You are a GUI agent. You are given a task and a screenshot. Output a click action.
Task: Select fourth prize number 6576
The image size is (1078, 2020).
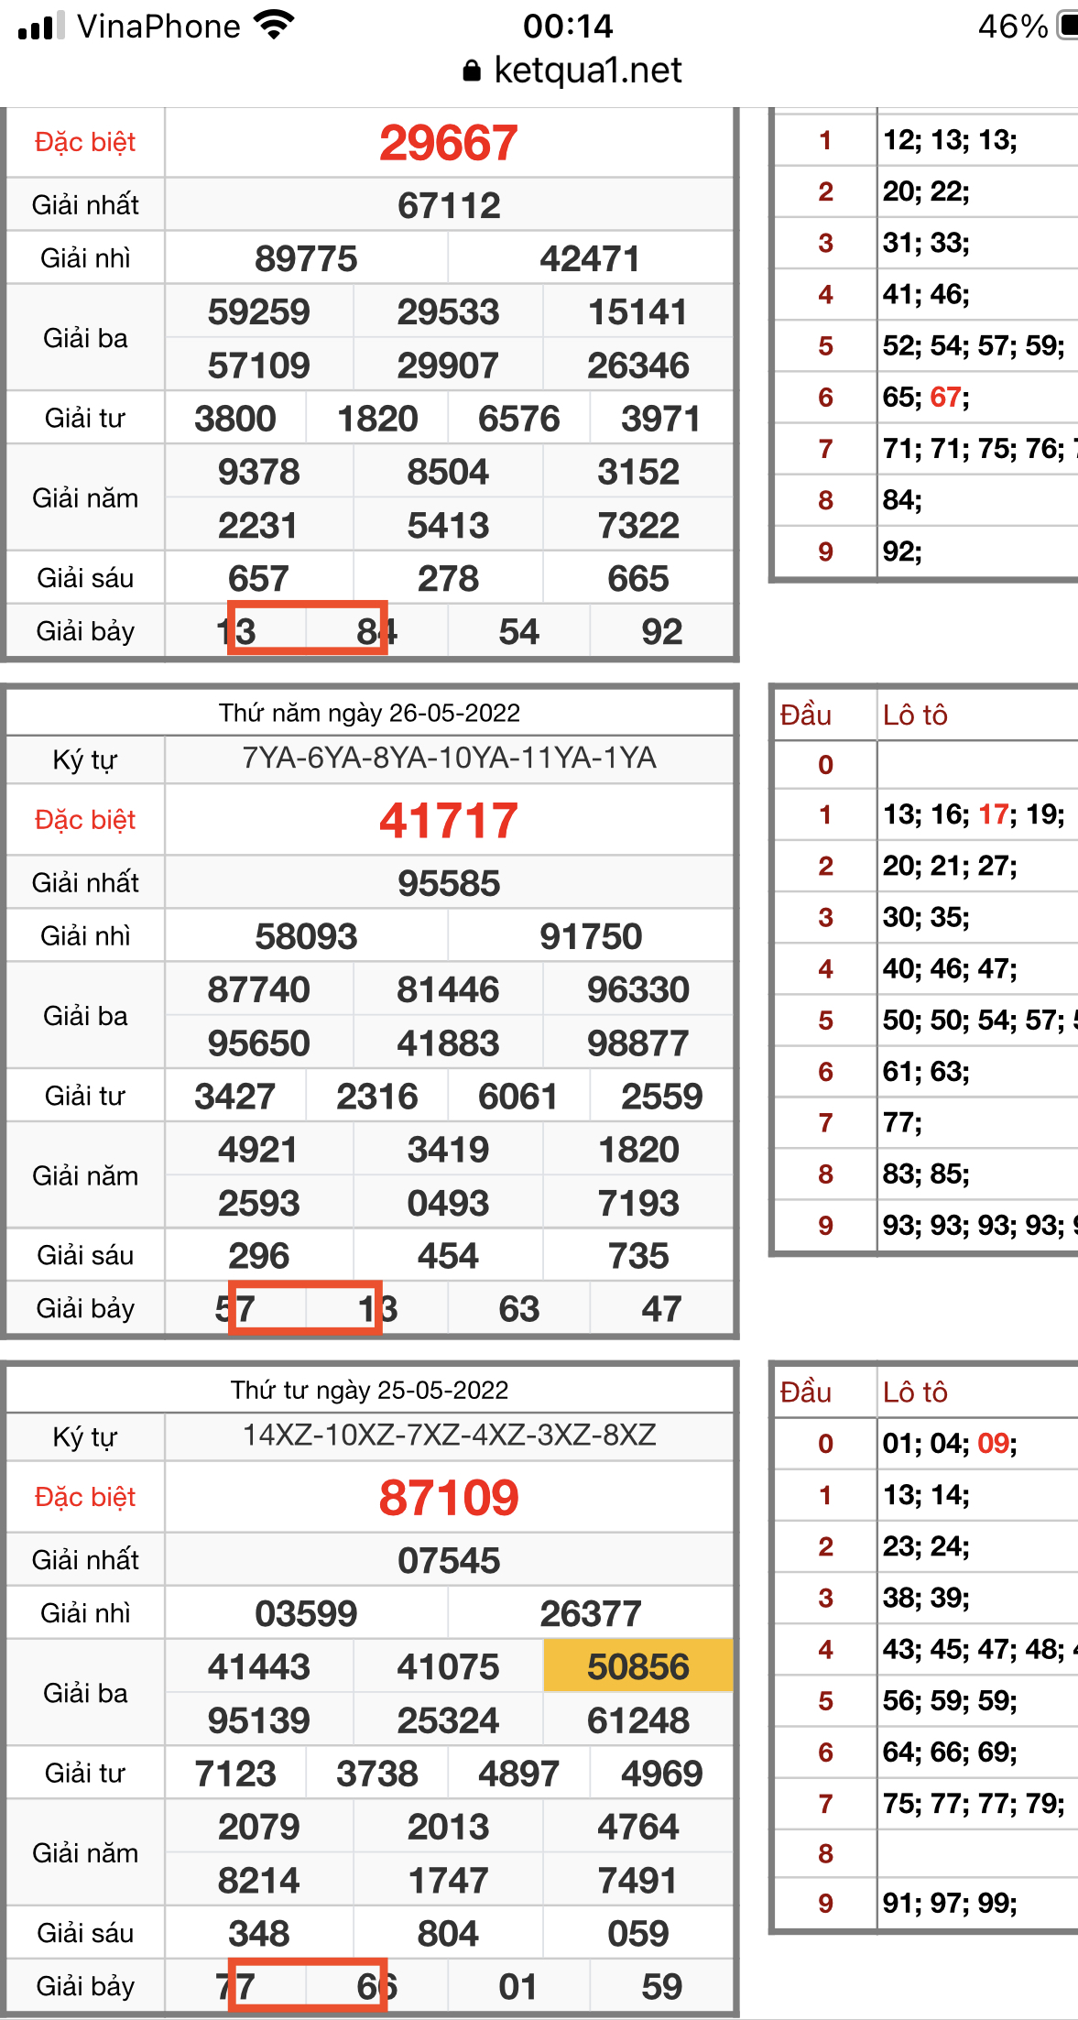click(518, 419)
